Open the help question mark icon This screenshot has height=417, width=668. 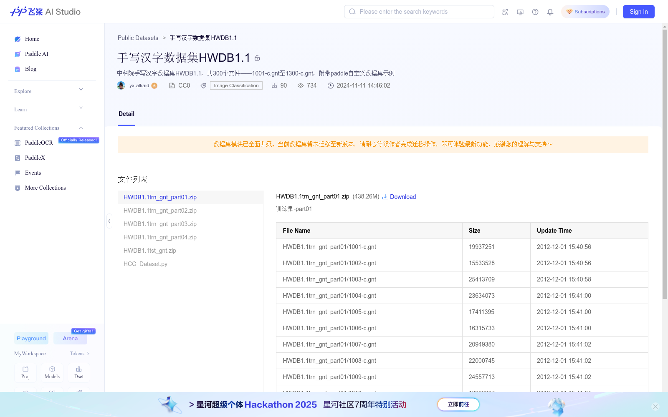coord(535,12)
